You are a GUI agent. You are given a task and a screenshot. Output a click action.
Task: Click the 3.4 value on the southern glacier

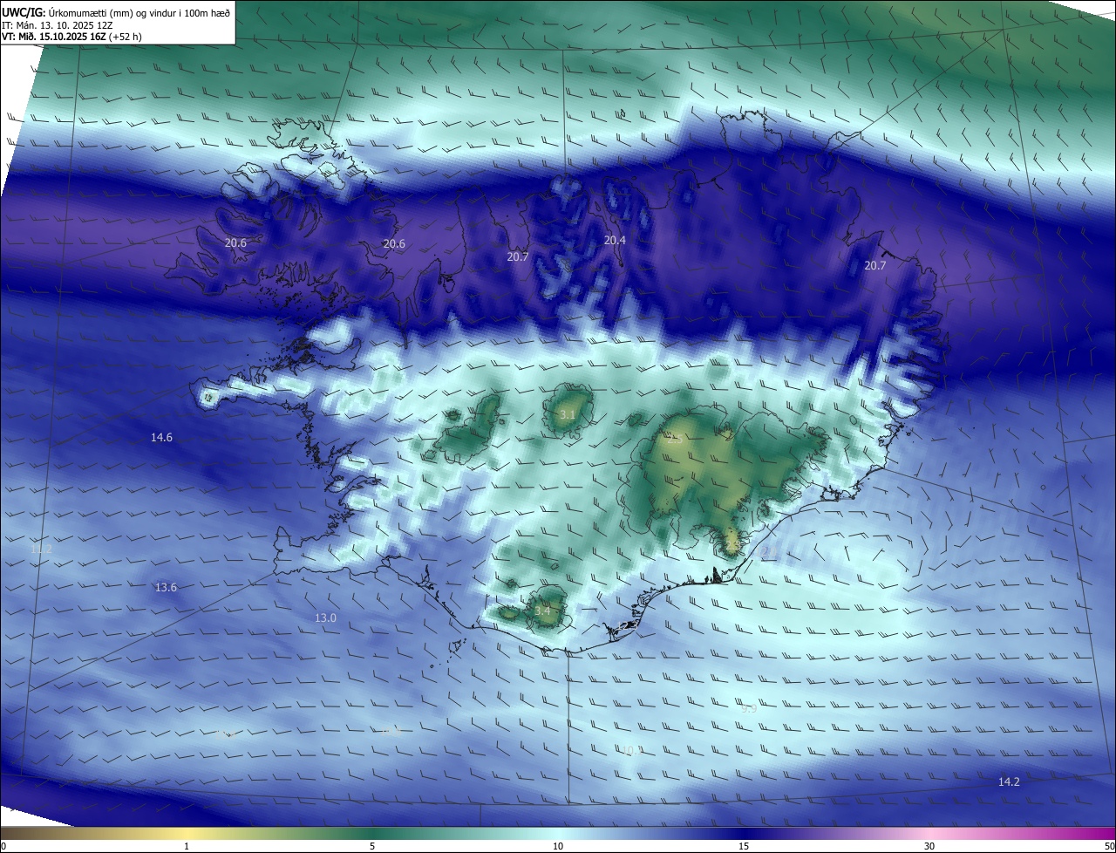click(542, 611)
